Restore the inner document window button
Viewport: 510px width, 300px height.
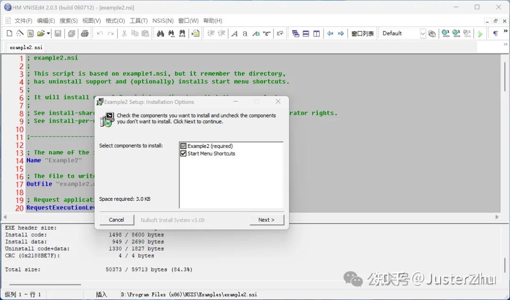(496, 21)
